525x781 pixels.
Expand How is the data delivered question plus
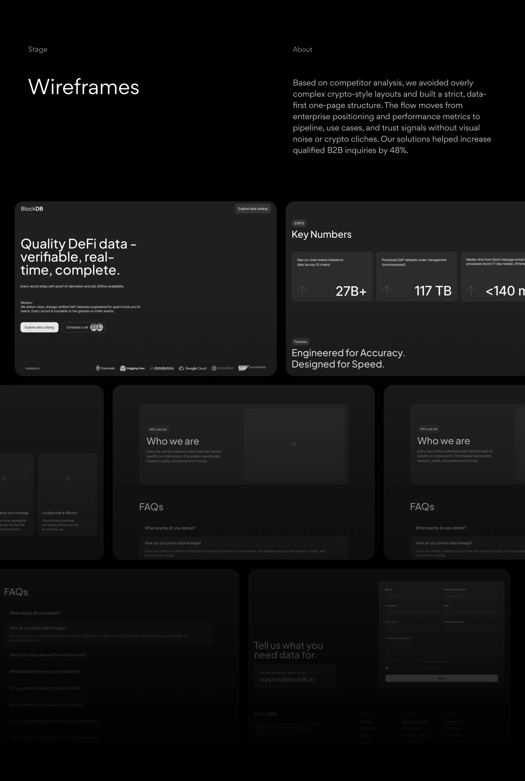click(x=205, y=654)
